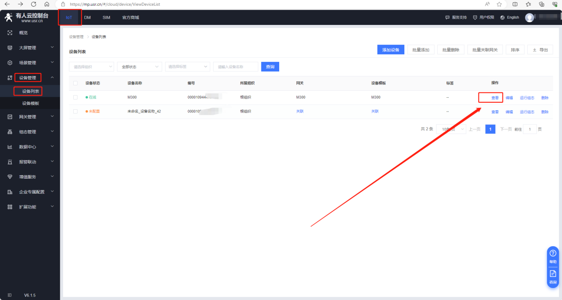Click the sidebar collapse icon beside V6.1.5

(10, 295)
